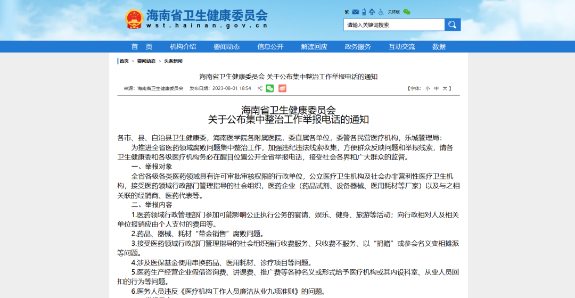Click 要闻动态 in the breadcrumb

[x=146, y=61]
